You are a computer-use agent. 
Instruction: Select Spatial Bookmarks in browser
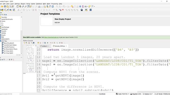coord(7,19)
